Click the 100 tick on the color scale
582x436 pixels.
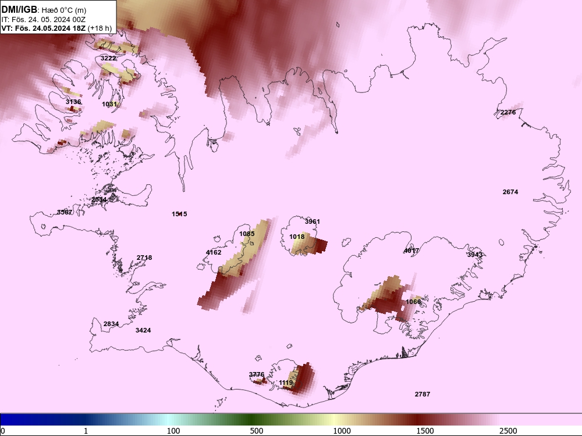click(x=173, y=431)
